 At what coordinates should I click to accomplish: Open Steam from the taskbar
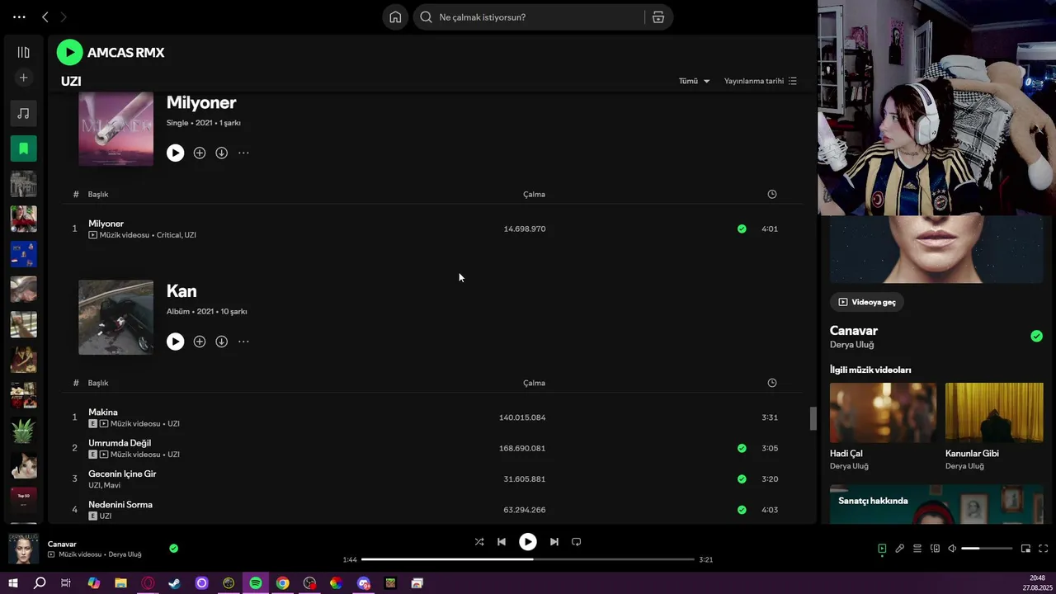(175, 583)
